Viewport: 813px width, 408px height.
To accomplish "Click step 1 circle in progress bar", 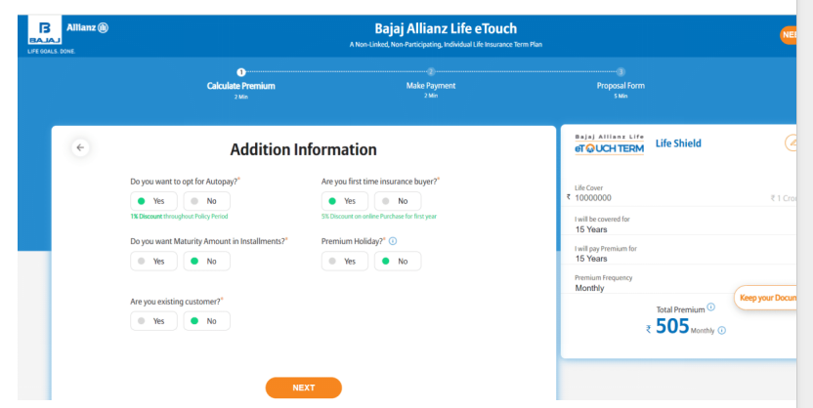I will pyautogui.click(x=241, y=72).
